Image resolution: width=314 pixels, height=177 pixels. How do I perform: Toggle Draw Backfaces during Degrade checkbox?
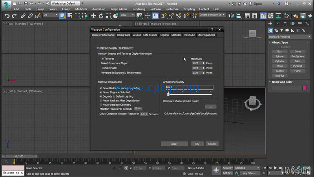pos(101,88)
